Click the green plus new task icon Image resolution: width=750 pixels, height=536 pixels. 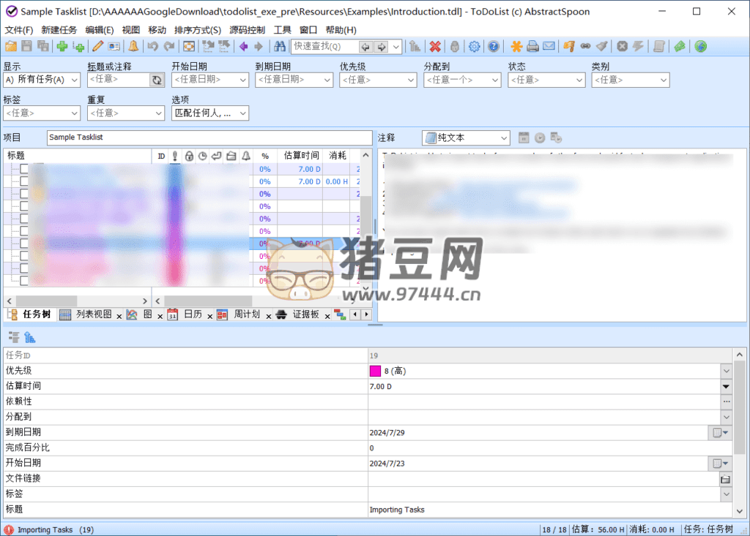click(x=62, y=46)
